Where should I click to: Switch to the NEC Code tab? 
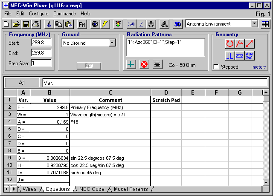pyautogui.click(x=91, y=189)
